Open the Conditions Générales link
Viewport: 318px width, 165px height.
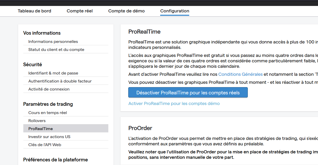coord(241,74)
